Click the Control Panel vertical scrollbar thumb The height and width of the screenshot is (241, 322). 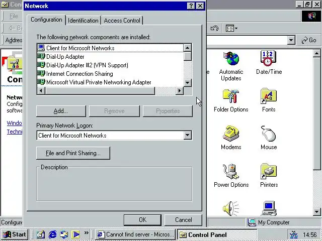(316, 114)
